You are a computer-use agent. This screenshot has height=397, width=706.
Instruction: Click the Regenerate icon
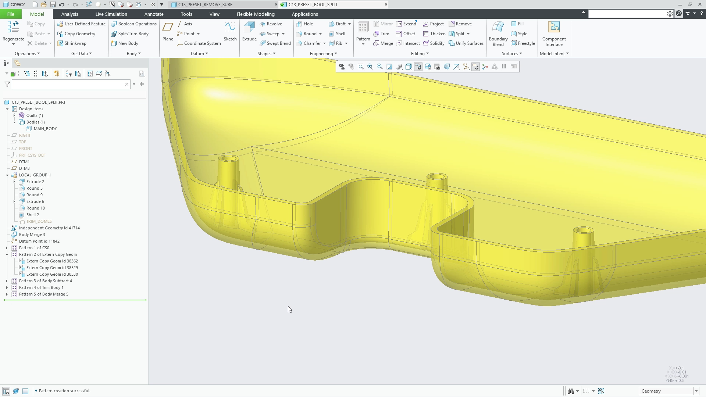(x=13, y=28)
